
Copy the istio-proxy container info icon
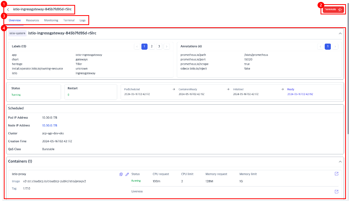121,174
